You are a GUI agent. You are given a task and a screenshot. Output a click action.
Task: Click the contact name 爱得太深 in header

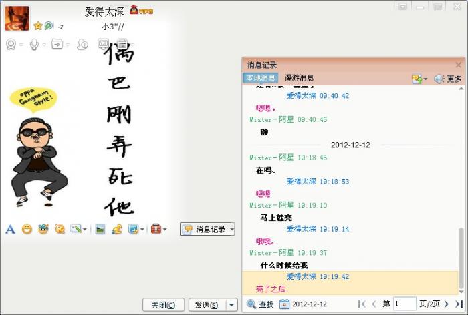[x=104, y=12]
